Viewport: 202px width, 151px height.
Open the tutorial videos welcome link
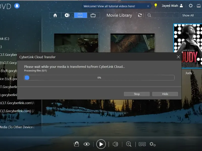click(109, 6)
